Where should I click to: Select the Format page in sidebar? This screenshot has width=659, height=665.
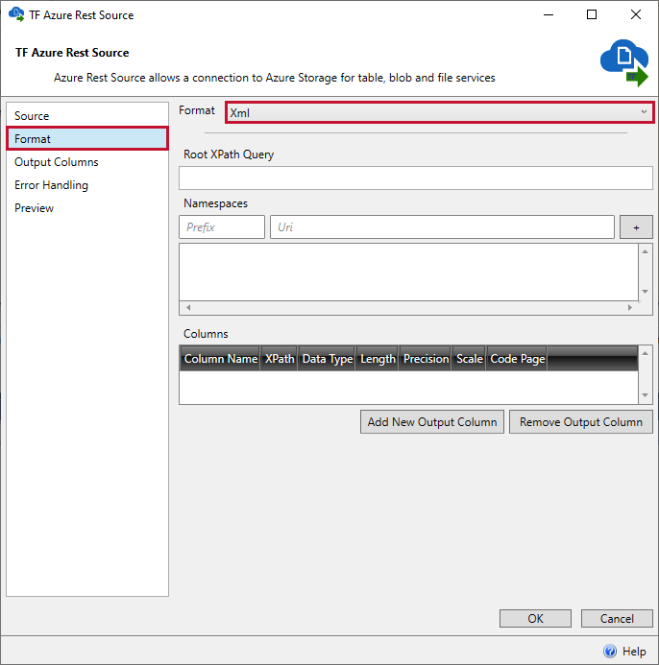pos(87,139)
